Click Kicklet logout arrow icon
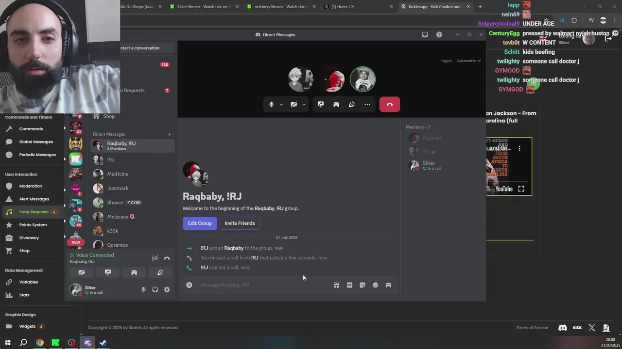622x349 pixels. click(x=608, y=38)
